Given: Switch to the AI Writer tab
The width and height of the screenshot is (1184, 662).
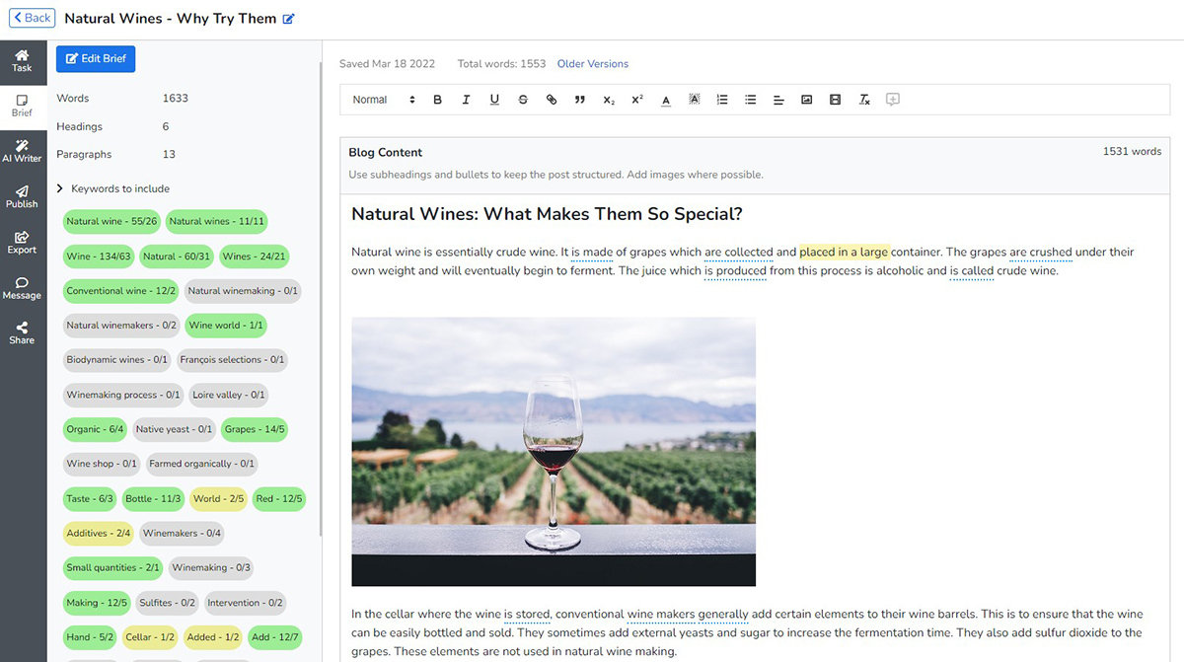Looking at the screenshot, I should (22, 150).
